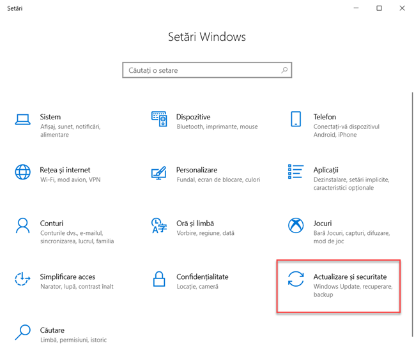
Task: Open the Căutare magnifier icon
Action: tap(23, 332)
